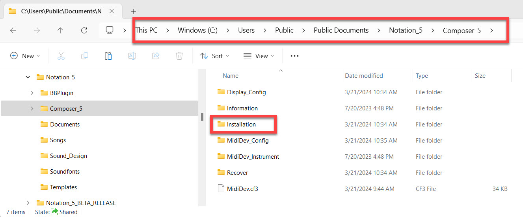Open the See more ellipsis menu
This screenshot has height=218, width=523.
click(294, 56)
